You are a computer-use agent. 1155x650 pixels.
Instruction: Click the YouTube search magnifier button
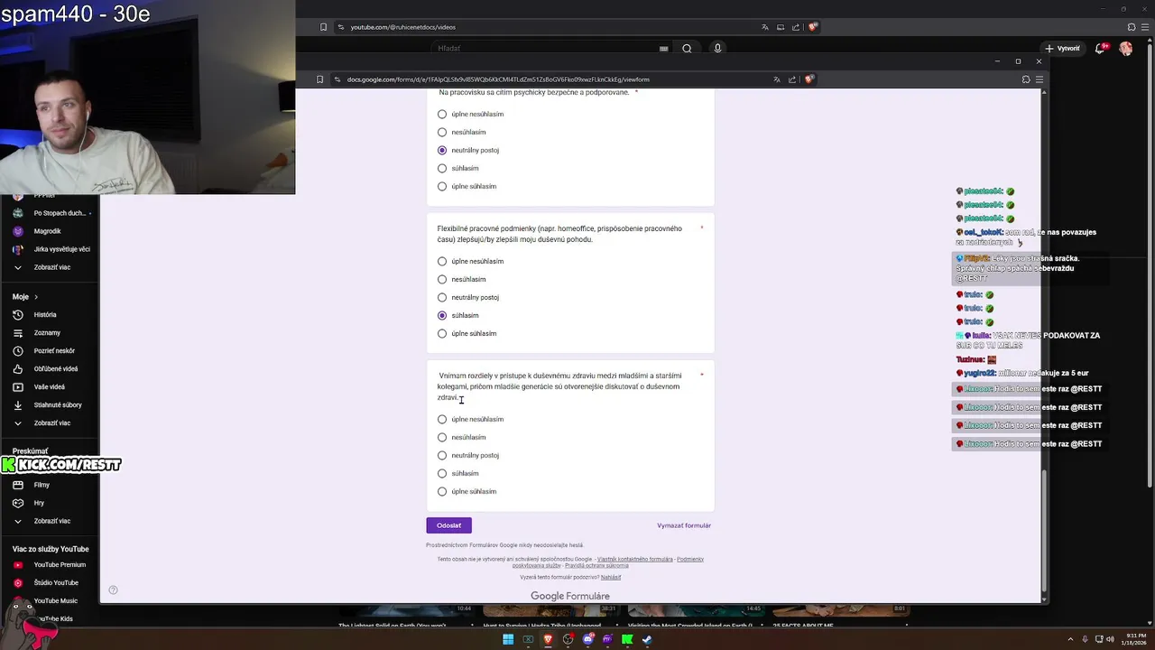(x=687, y=49)
